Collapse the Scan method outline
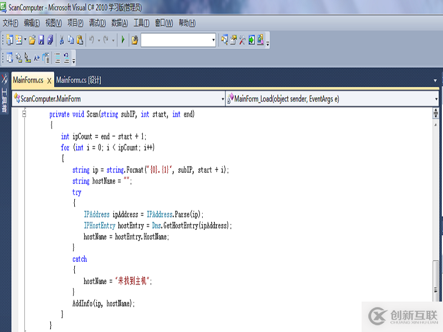Image resolution: width=443 pixels, height=332 pixels. pos(24,114)
